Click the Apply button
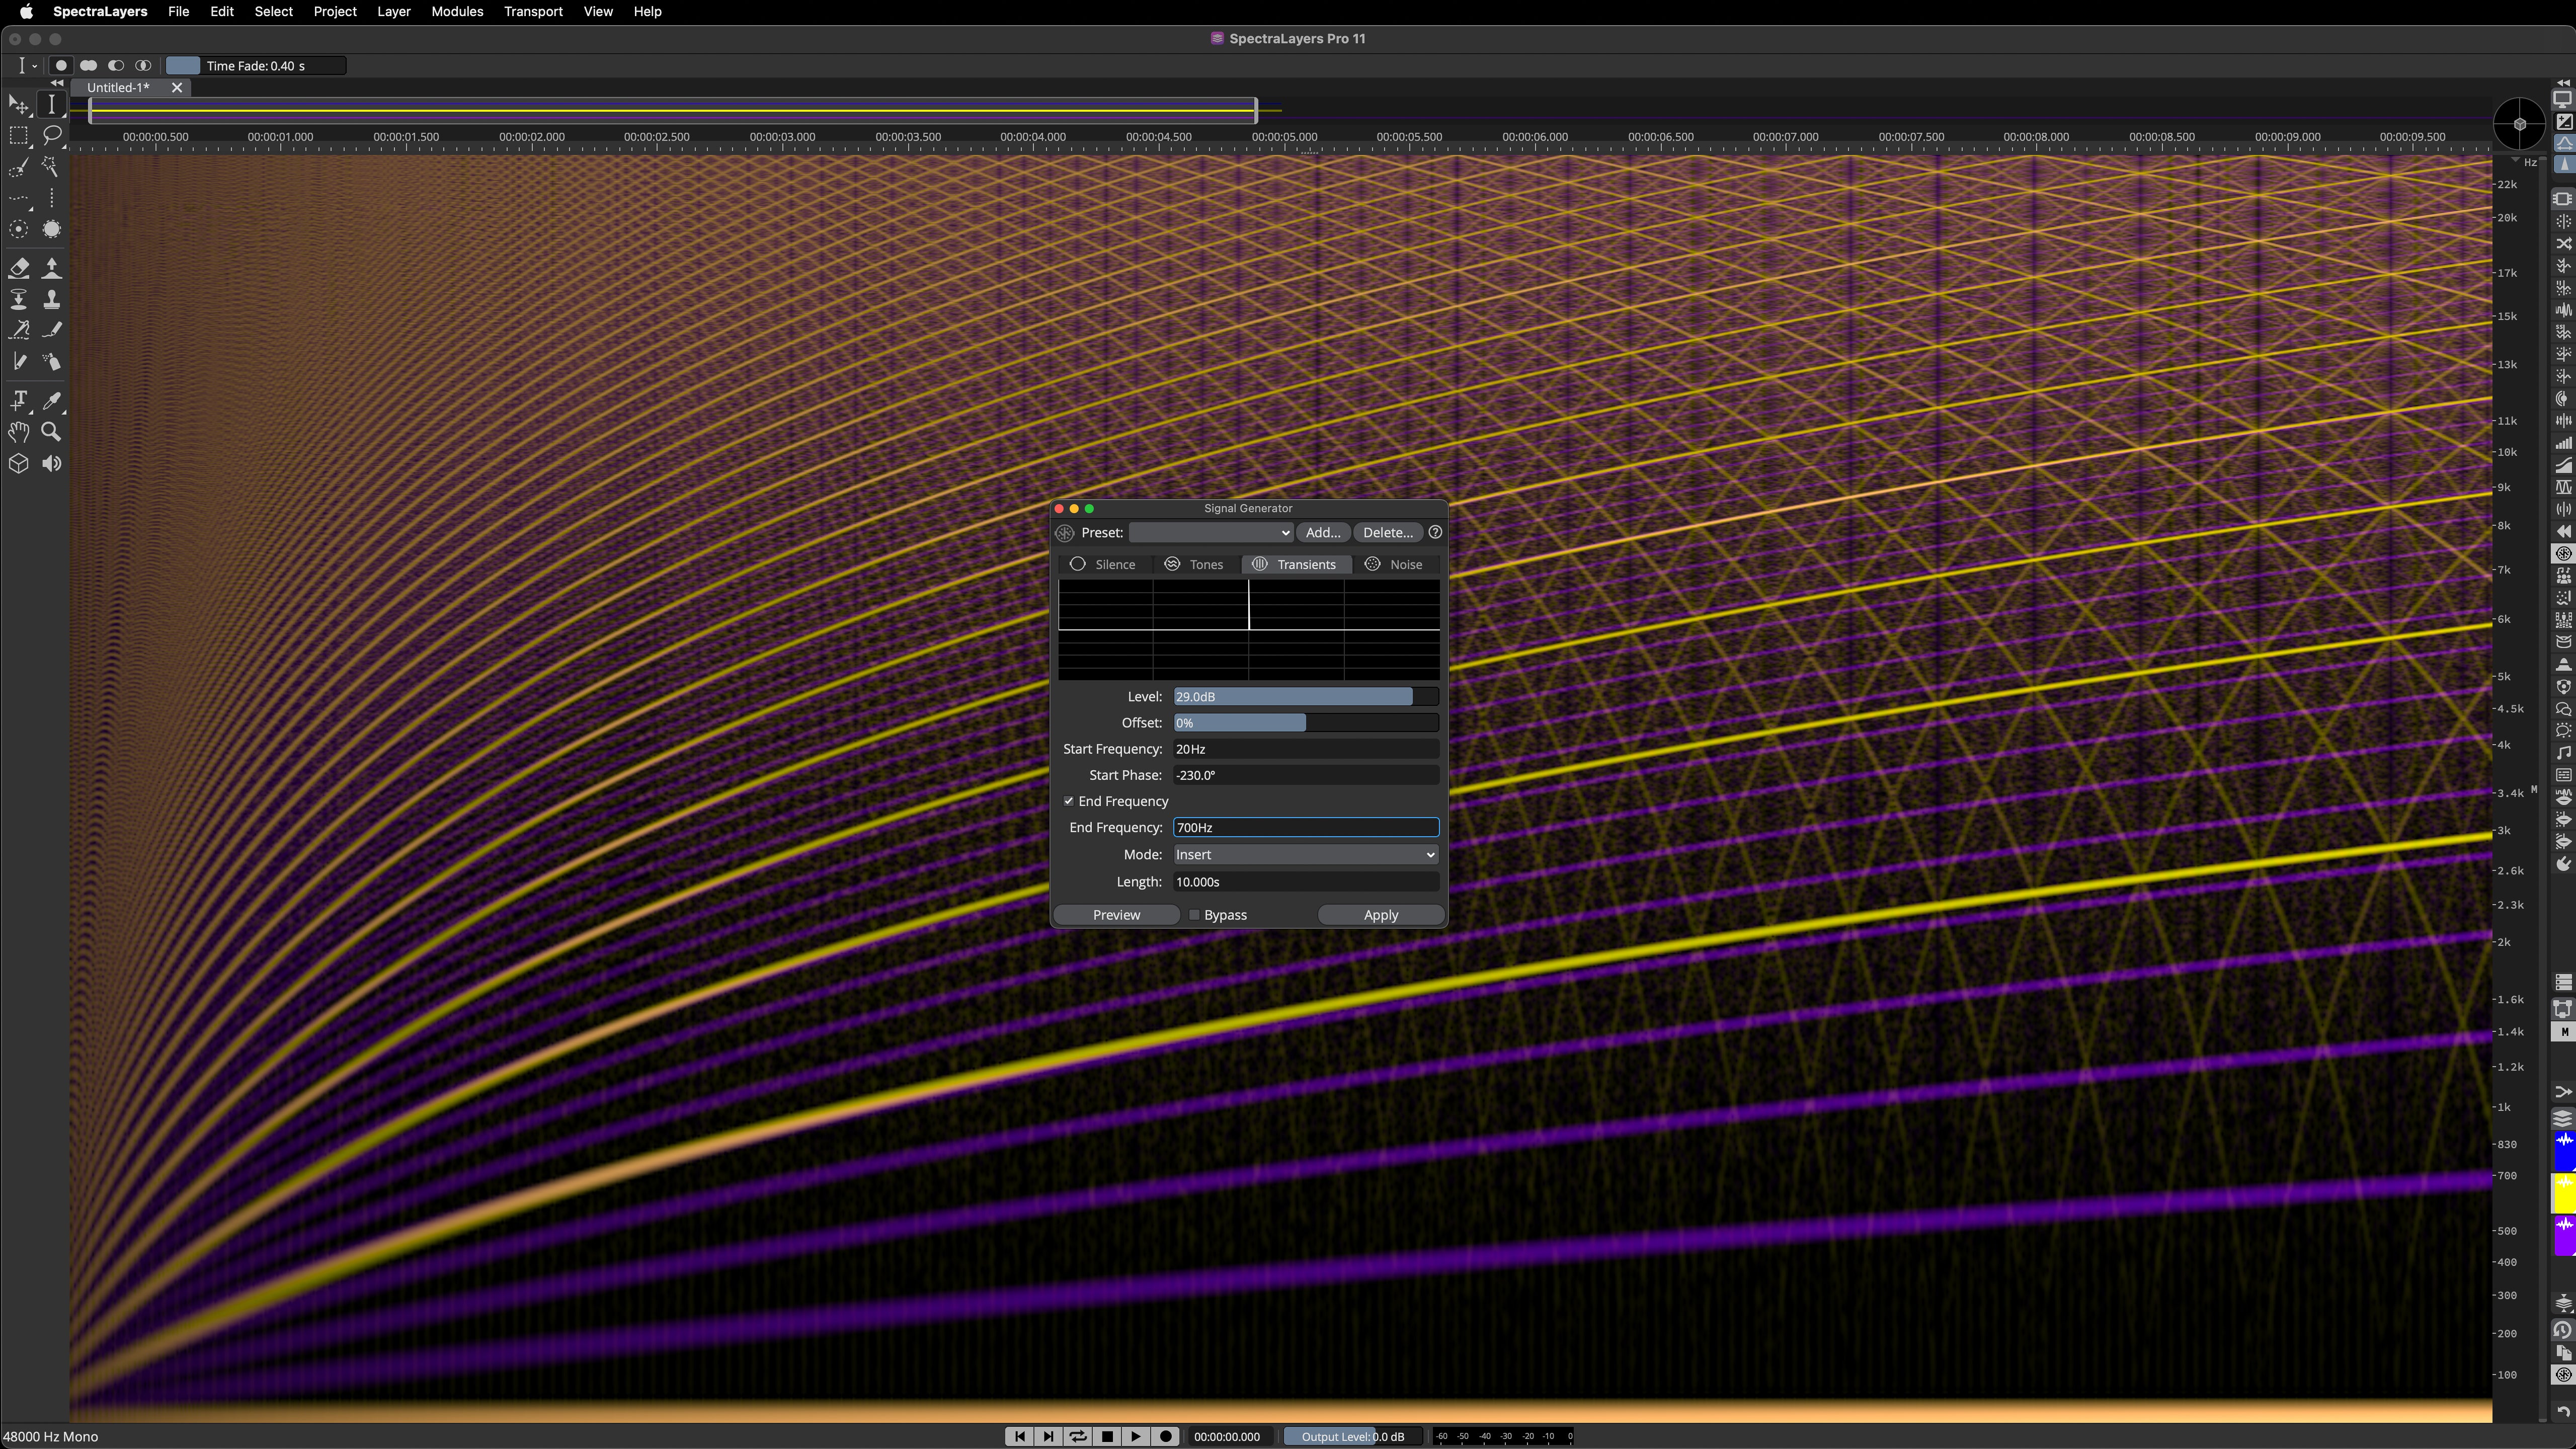This screenshot has width=2576, height=1449. (1381, 915)
